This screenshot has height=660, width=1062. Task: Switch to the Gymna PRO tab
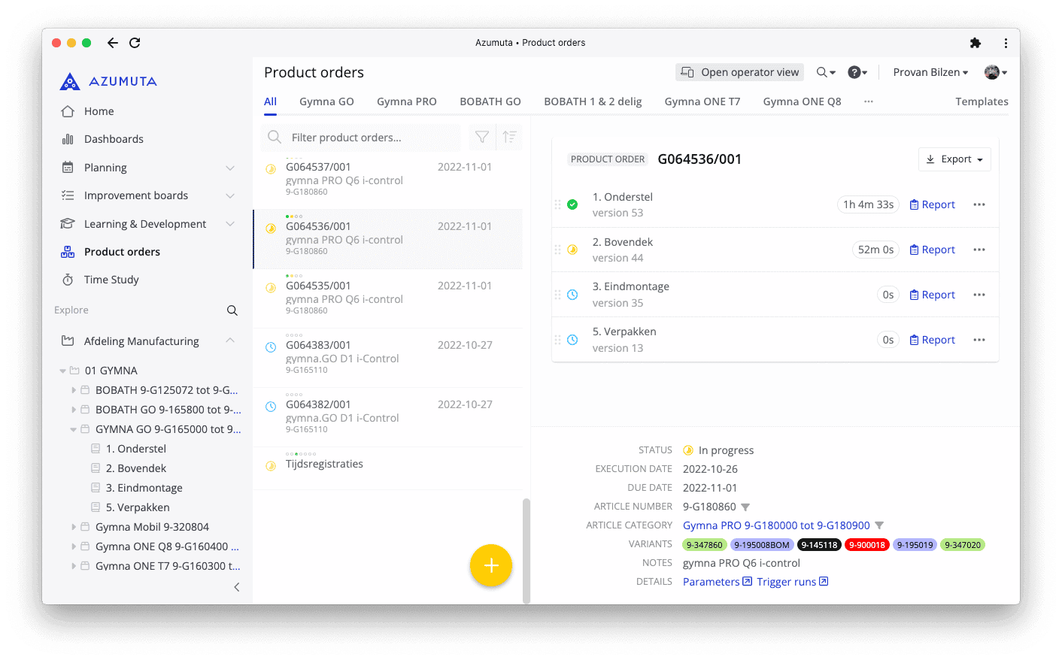pyautogui.click(x=407, y=101)
